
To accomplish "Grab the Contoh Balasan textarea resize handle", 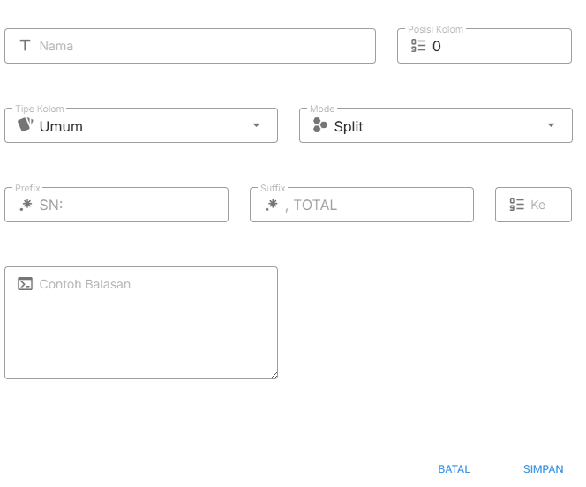I will [x=274, y=375].
